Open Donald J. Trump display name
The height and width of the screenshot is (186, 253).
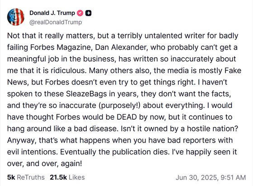tap(52, 13)
